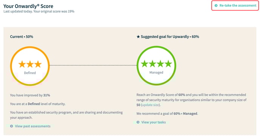Click the arrow icon beside Re-take the assessment

(216, 5)
